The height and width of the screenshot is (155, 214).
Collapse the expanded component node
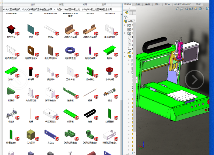(x=125, y=56)
